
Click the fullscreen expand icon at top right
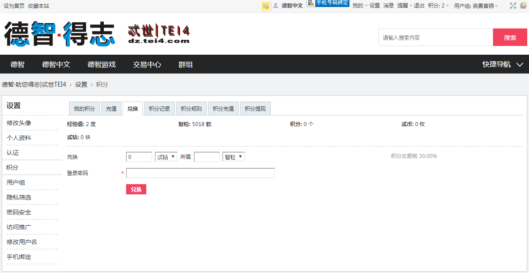click(512, 6)
